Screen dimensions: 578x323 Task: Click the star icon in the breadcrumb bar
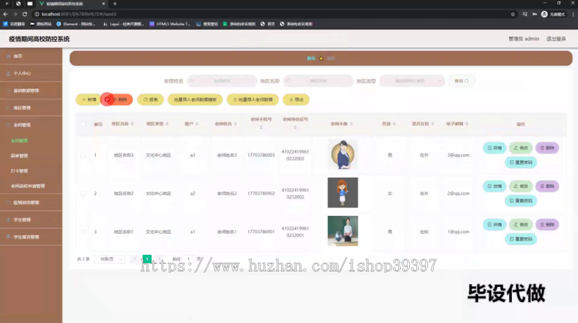(321, 58)
